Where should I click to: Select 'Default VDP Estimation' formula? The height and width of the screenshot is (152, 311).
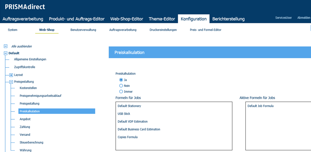[132, 121]
